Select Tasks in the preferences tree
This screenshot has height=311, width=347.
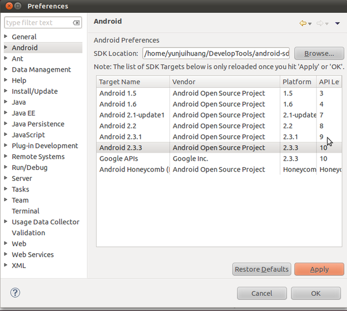(x=20, y=189)
